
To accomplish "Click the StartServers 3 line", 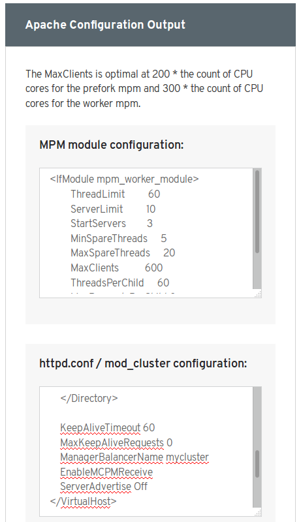I will [112, 223].
